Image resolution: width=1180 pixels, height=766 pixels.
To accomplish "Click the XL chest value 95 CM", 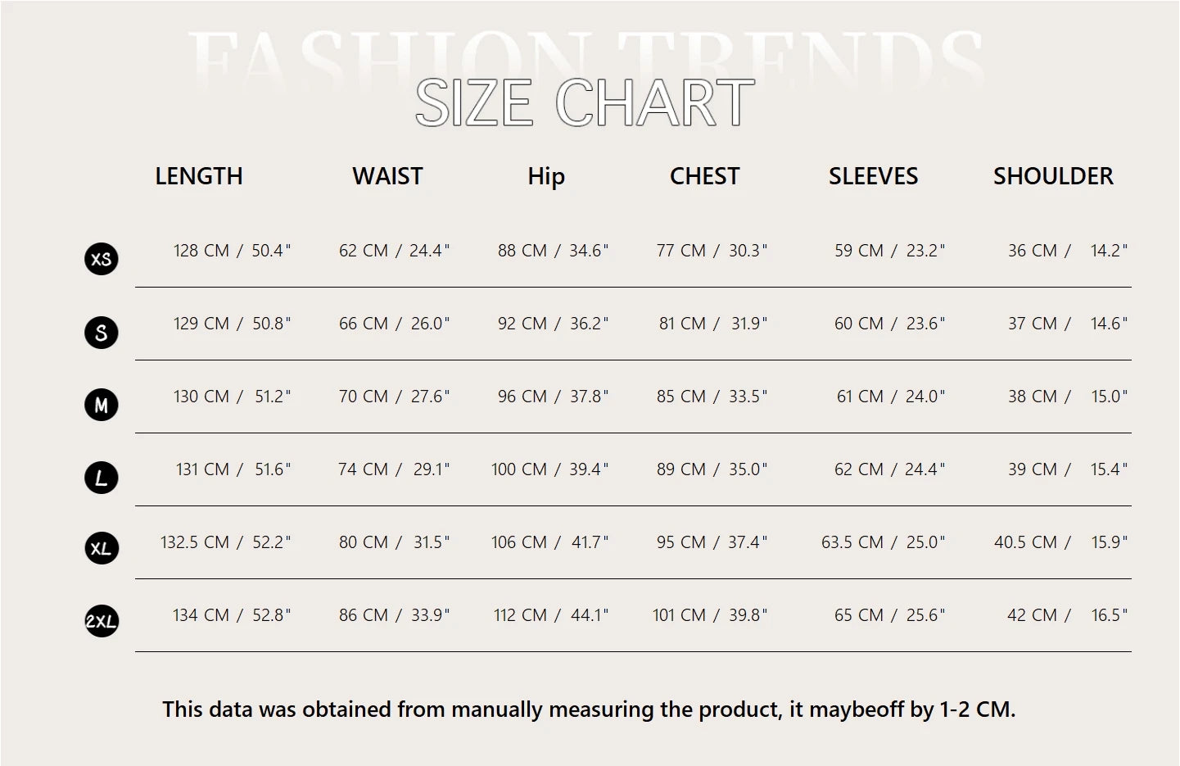I will pyautogui.click(x=681, y=542).
